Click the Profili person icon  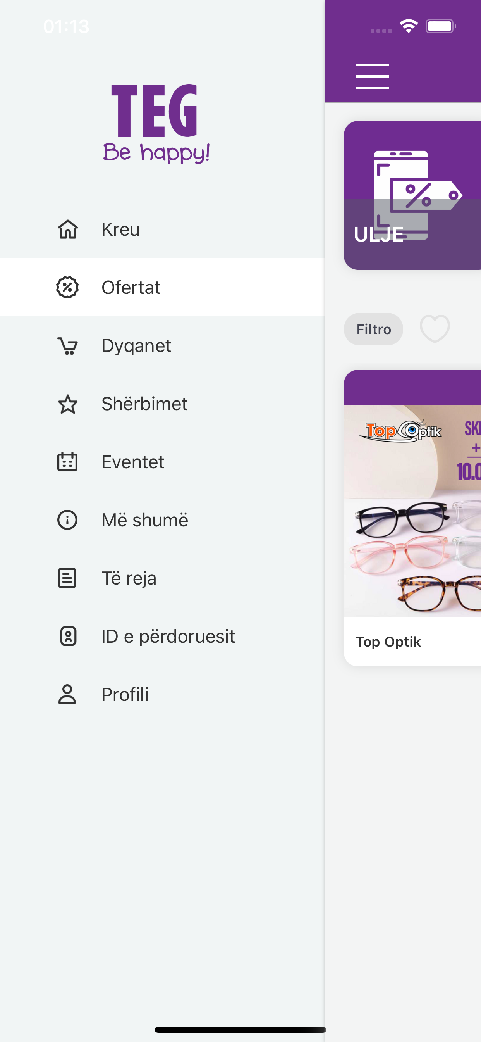67,695
